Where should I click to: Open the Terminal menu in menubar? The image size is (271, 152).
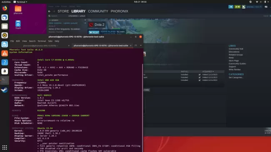(x=42, y=41)
